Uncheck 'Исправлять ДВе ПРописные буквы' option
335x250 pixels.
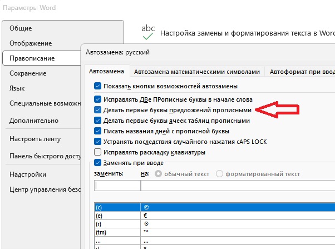click(97, 99)
